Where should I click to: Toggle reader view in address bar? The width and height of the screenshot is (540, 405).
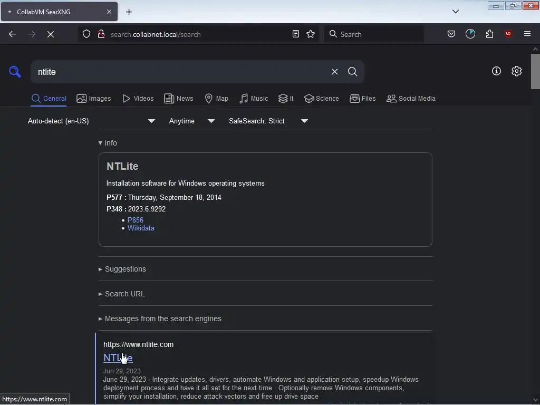pyautogui.click(x=295, y=34)
